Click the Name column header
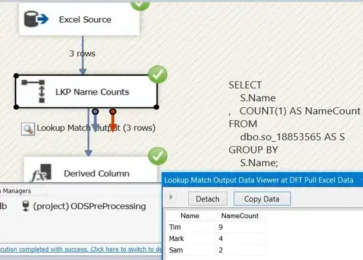The height and width of the screenshot is (260, 363). (x=190, y=216)
